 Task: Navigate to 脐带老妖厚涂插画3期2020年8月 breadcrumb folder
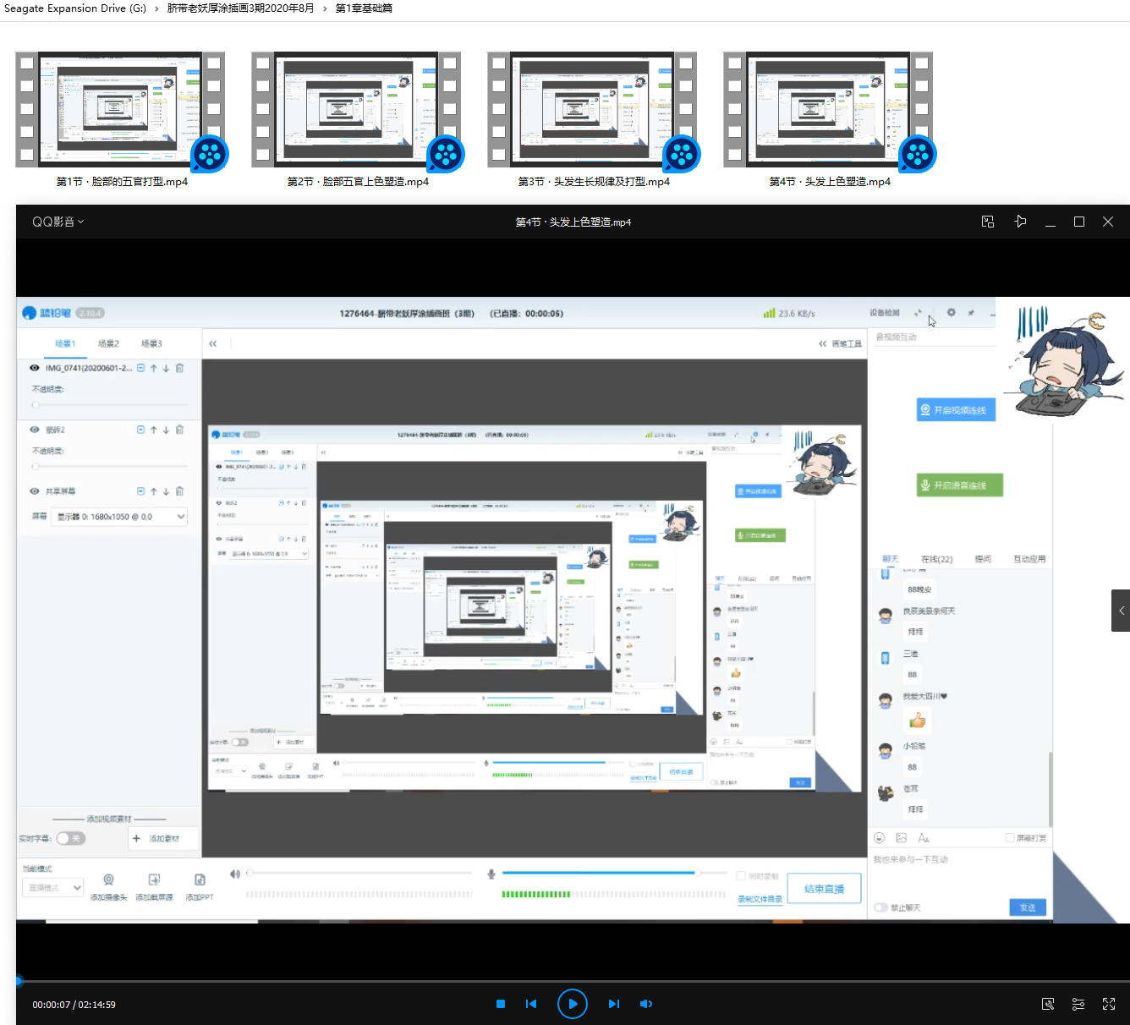(240, 8)
